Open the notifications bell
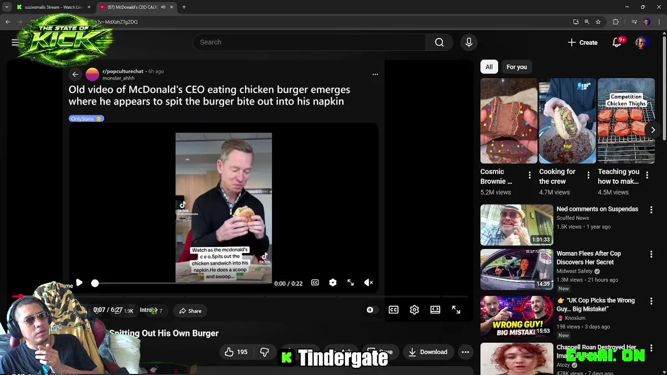 (616, 43)
